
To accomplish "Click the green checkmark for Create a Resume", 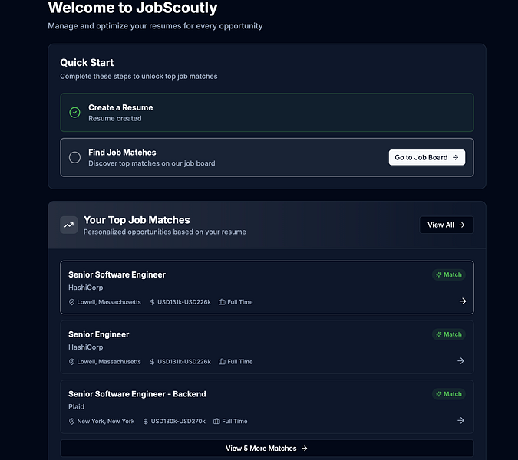I will click(x=74, y=113).
